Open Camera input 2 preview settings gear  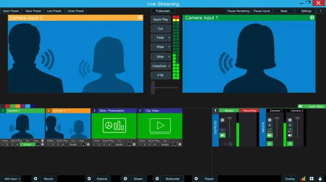tap(140, 18)
